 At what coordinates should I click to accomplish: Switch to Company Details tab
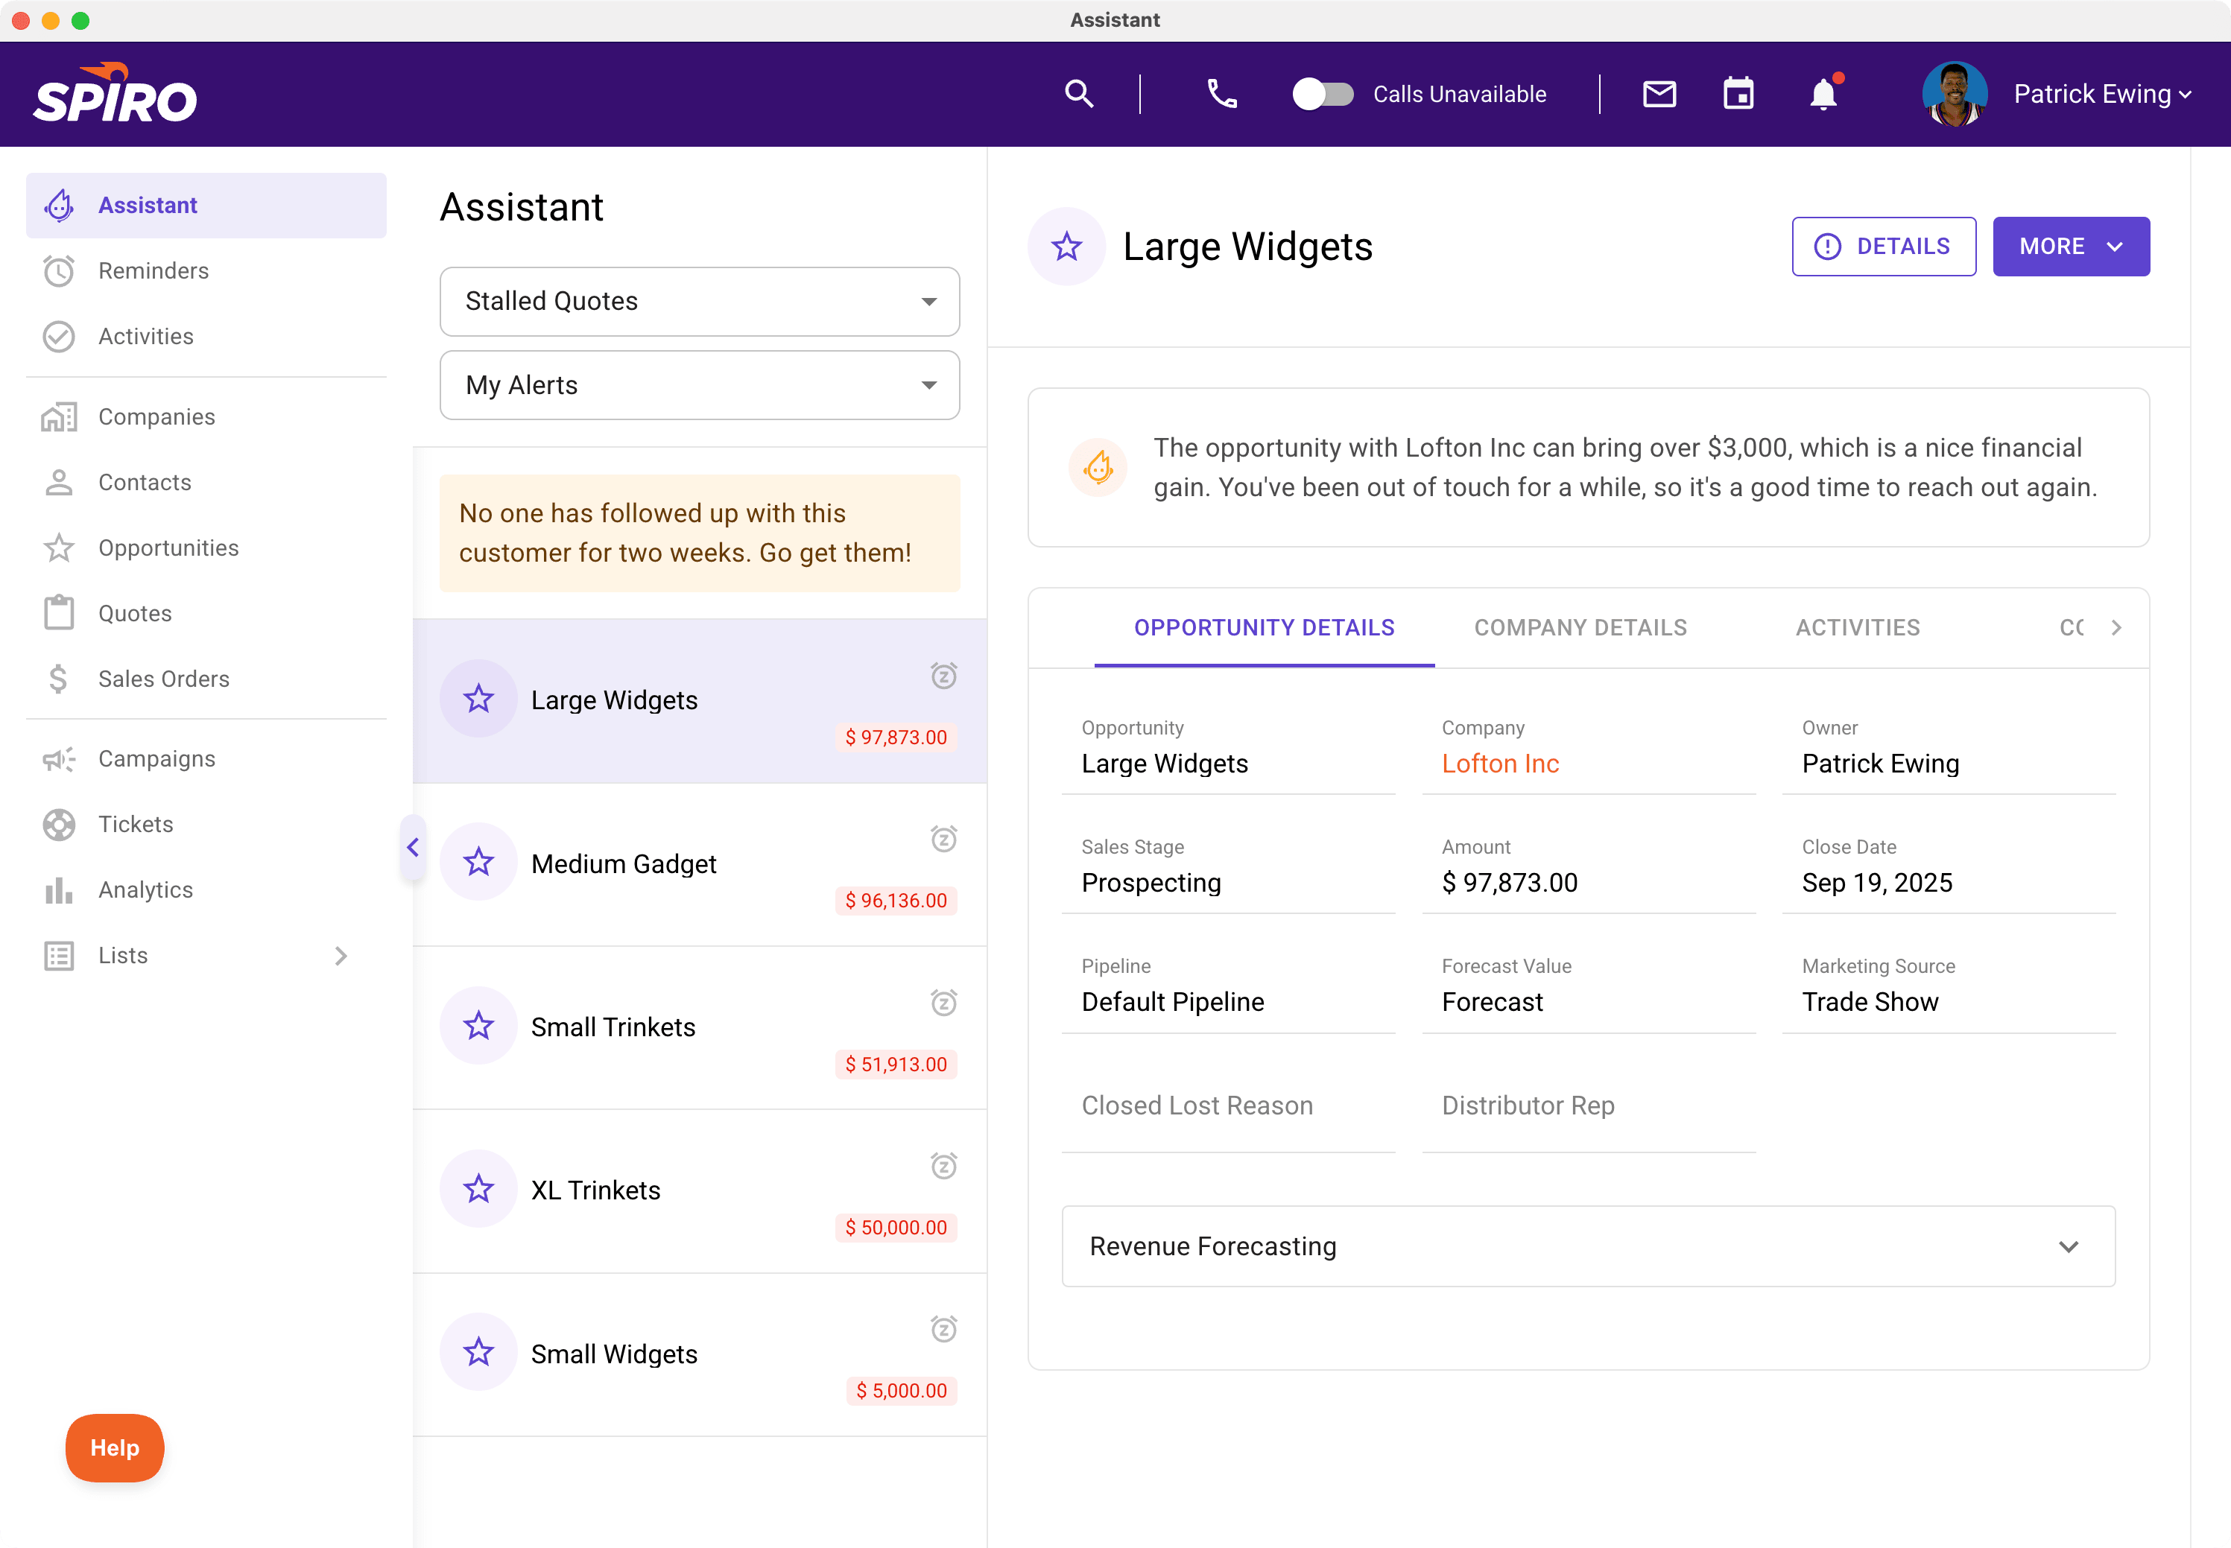(x=1580, y=627)
